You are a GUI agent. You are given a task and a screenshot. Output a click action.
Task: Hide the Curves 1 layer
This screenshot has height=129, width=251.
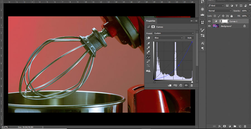point(209,21)
